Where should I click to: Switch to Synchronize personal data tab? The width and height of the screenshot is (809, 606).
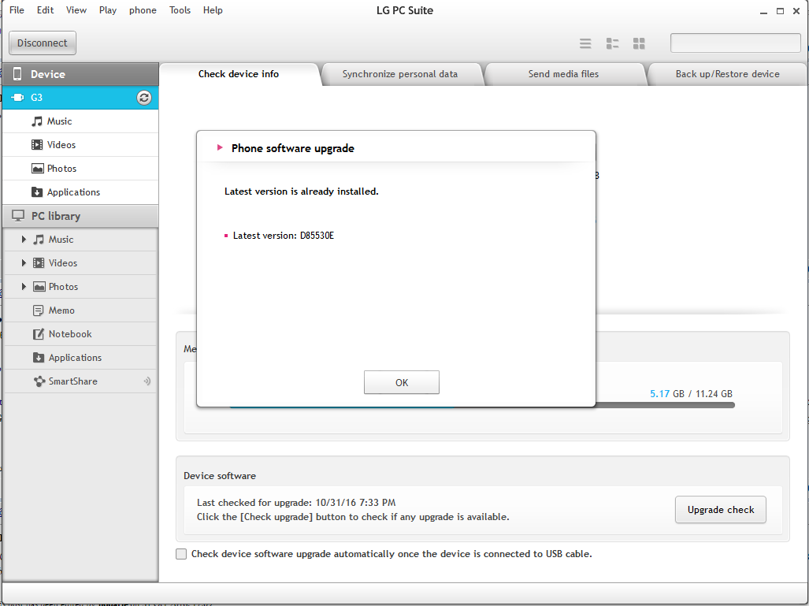400,74
